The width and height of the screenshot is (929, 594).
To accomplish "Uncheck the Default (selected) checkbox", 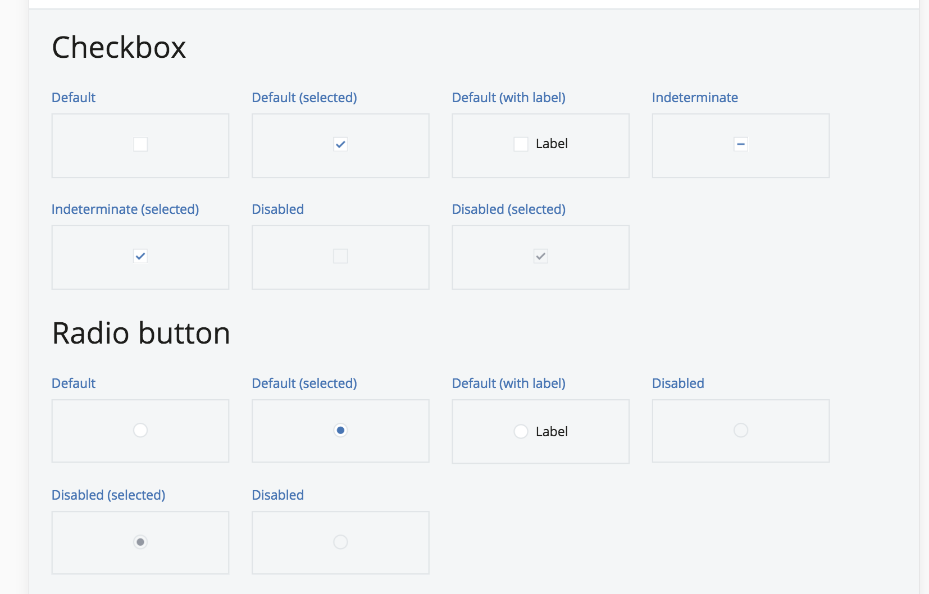I will pyautogui.click(x=340, y=144).
